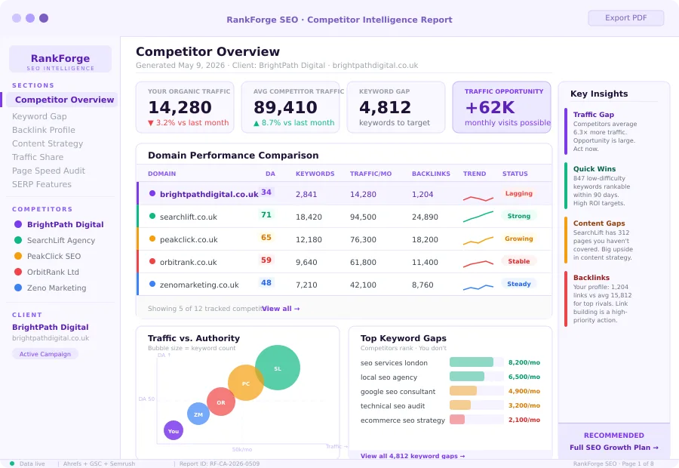This screenshot has width=679, height=468.
Task: Click SearchLift Agency green dot
Action: (18, 240)
